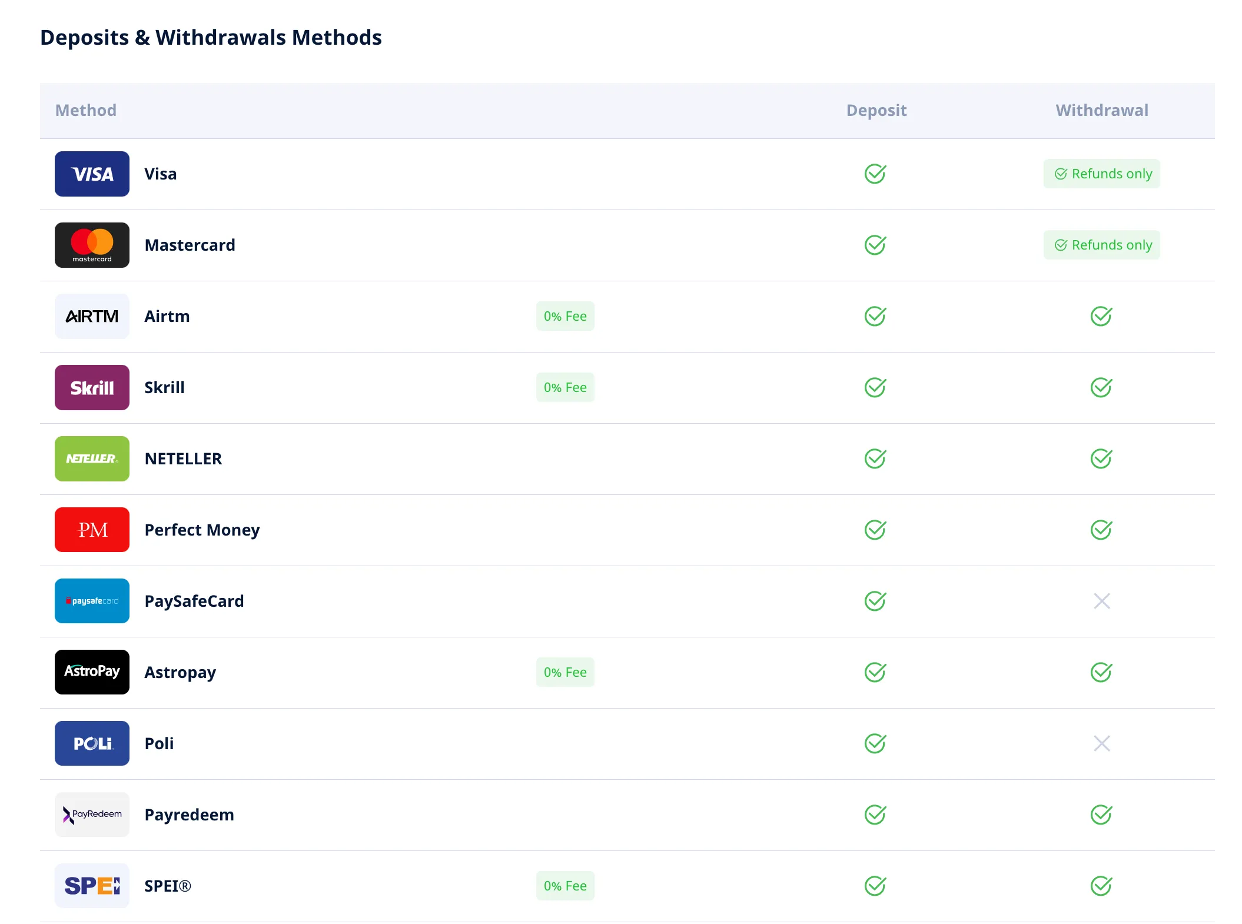
Task: Click the POLi logo
Action: [92, 743]
